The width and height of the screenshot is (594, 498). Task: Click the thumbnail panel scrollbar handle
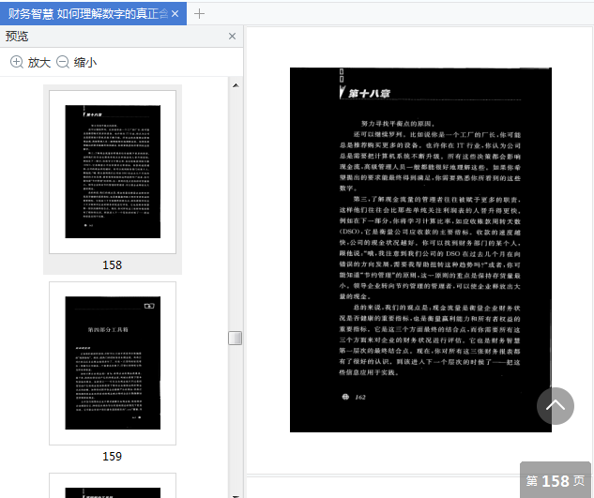pos(236,339)
